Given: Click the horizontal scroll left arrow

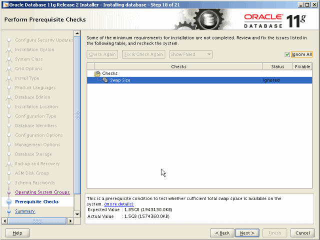Looking at the screenshot, I should click(x=5, y=221).
